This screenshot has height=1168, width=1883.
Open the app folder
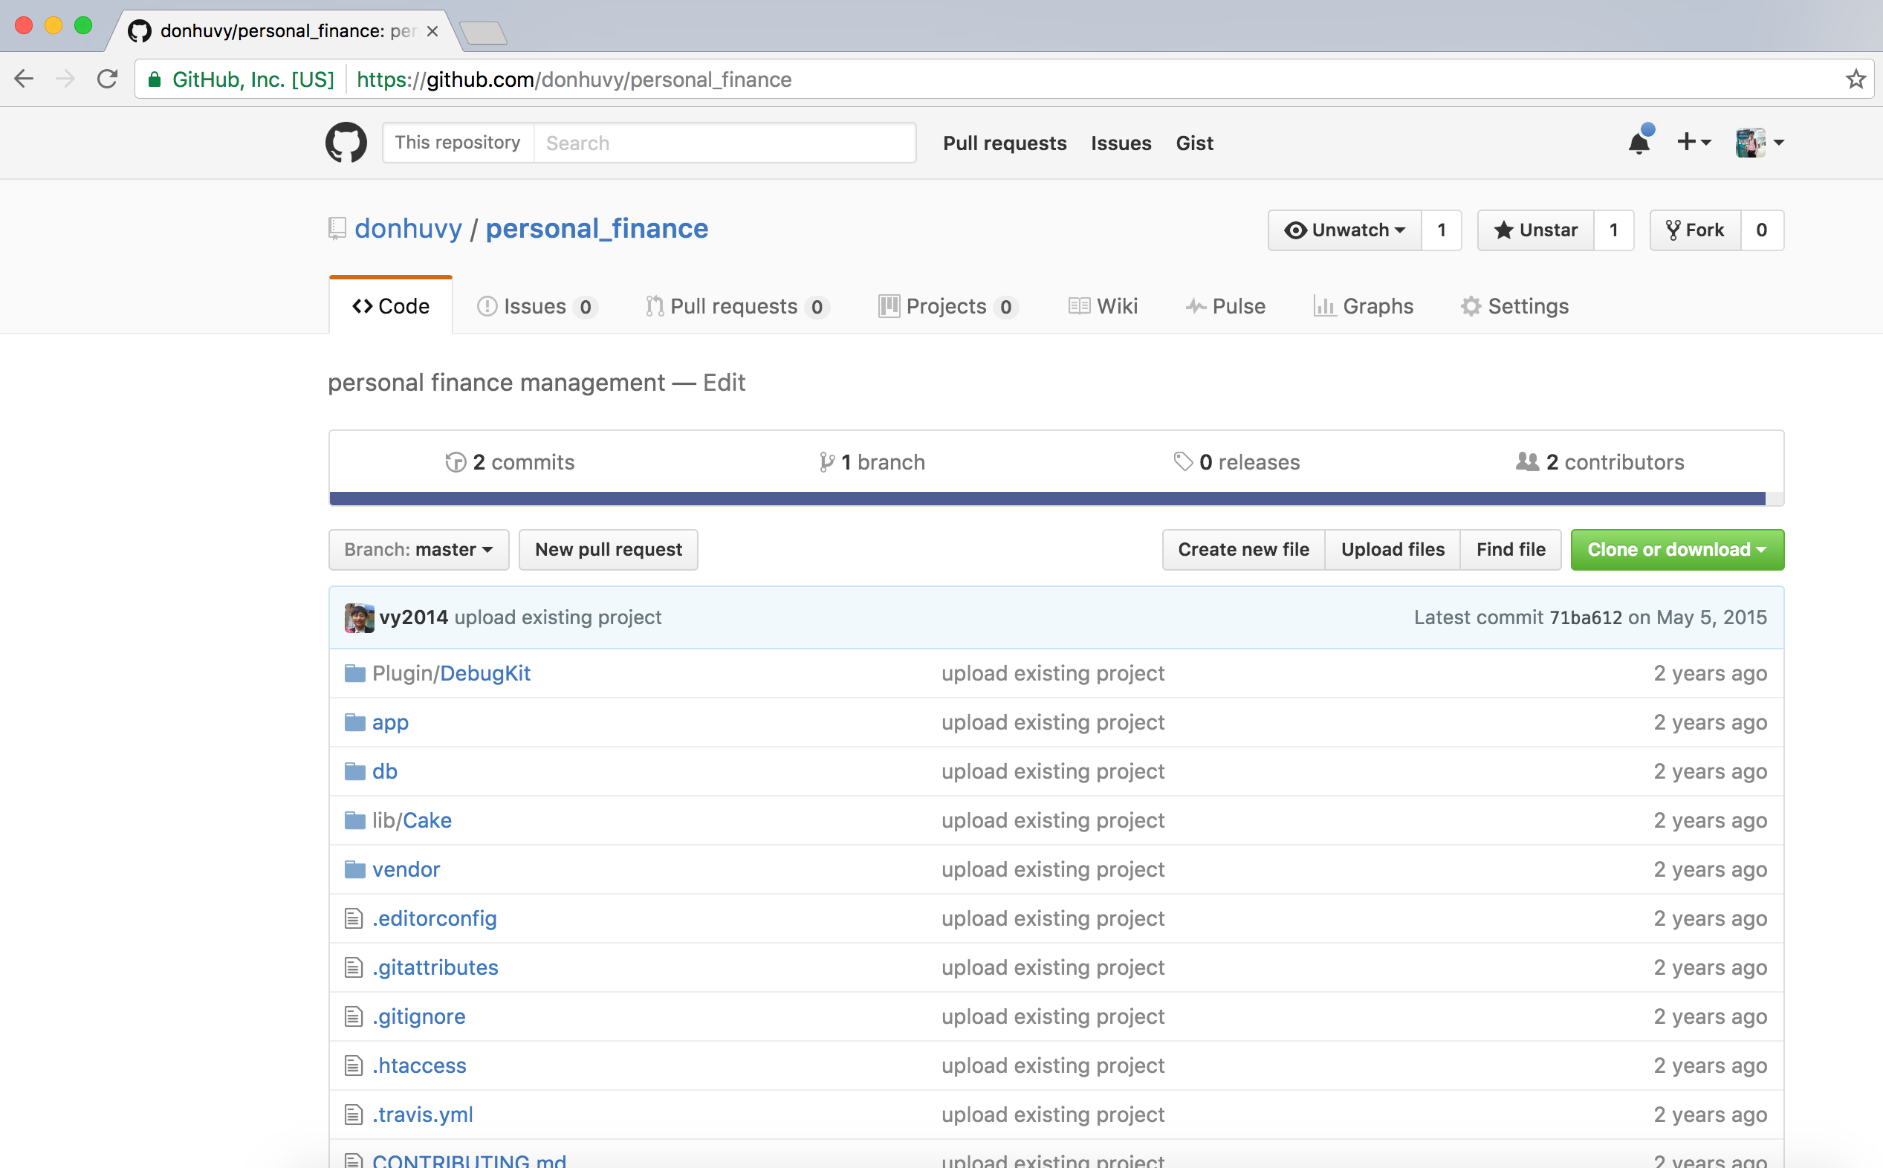tap(390, 722)
